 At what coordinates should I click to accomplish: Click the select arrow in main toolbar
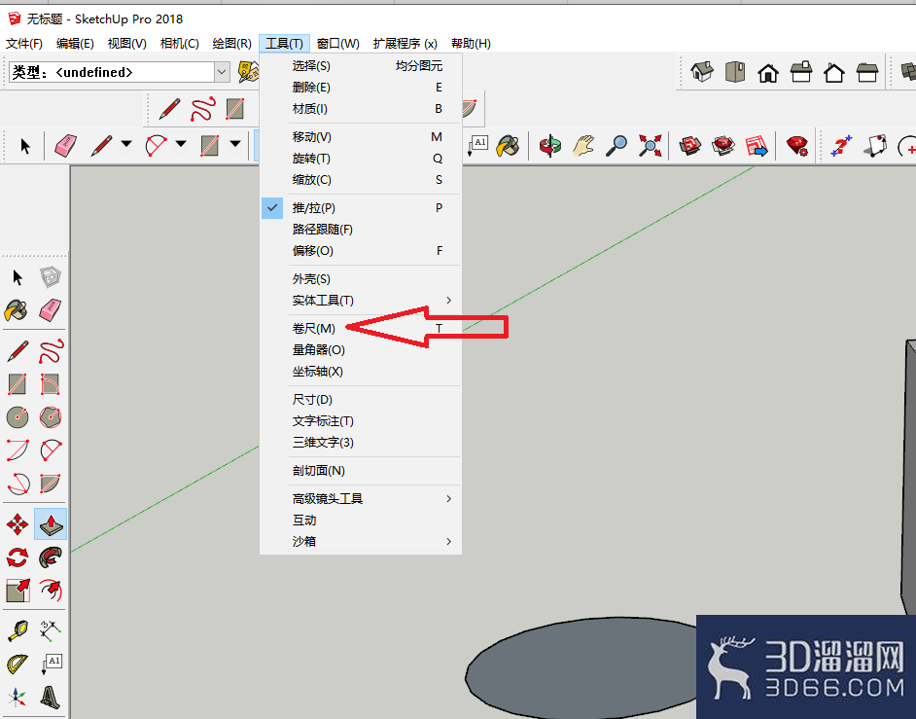(x=24, y=146)
